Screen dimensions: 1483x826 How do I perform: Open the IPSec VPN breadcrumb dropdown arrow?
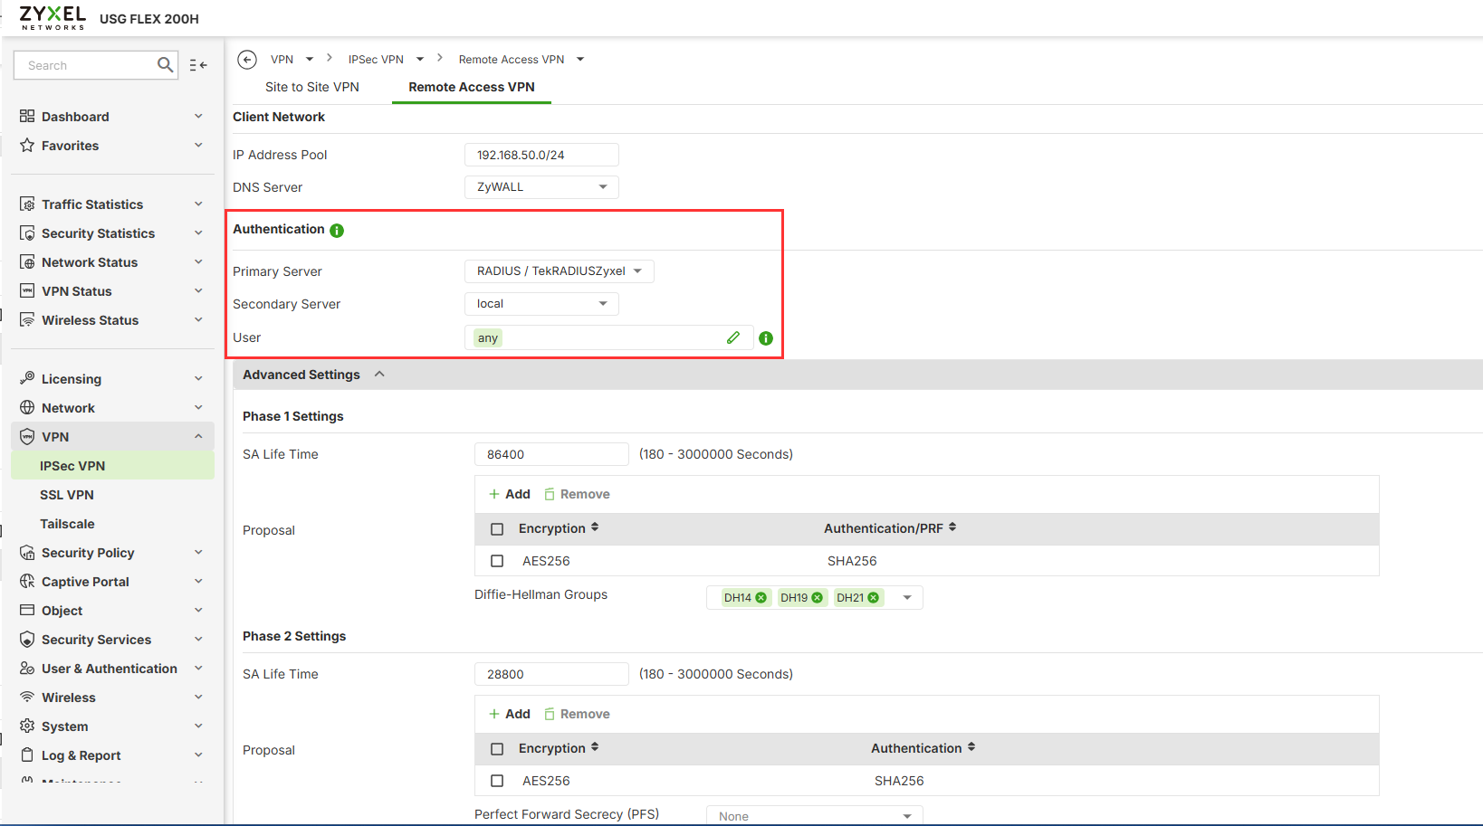[420, 60]
